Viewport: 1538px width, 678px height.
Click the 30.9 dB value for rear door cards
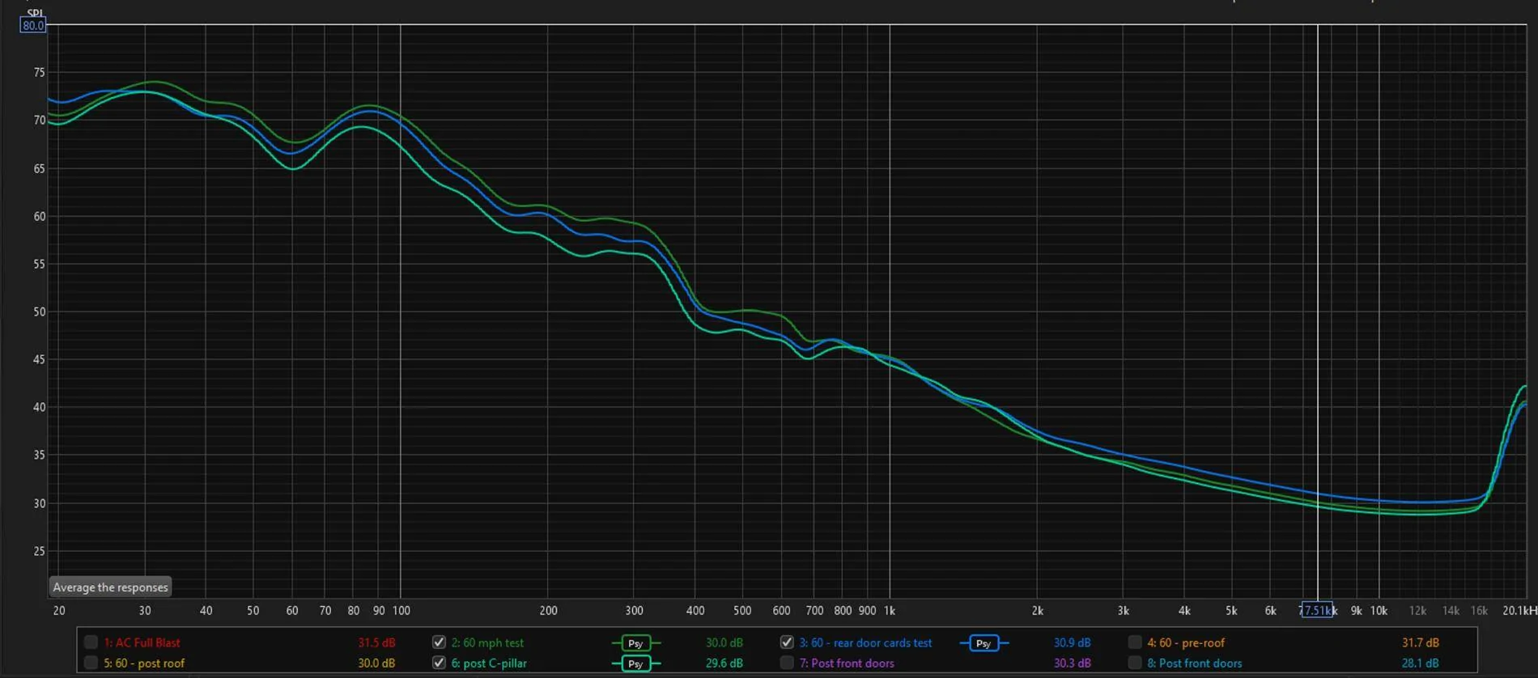(x=1072, y=642)
